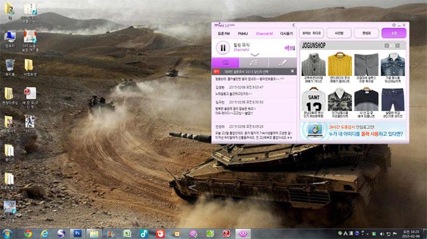Open the 다시듣기 tab
The height and width of the screenshot is (239, 427).
click(x=286, y=33)
